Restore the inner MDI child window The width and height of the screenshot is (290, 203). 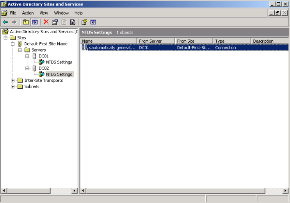point(278,13)
